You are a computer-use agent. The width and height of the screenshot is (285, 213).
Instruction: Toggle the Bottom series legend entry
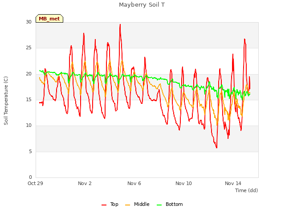[170, 204]
